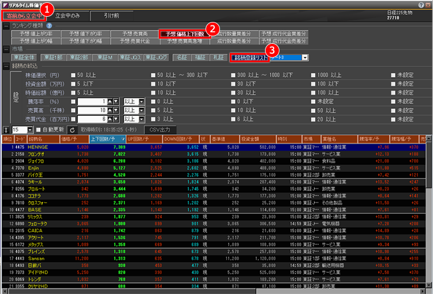The width and height of the screenshot is (433, 294).
Task: Click the row height arrows icon left of 15
Action: tap(6, 130)
